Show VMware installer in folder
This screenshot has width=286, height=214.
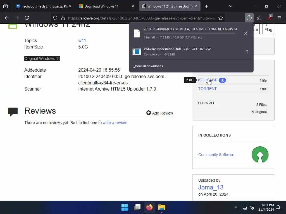[x=246, y=52]
